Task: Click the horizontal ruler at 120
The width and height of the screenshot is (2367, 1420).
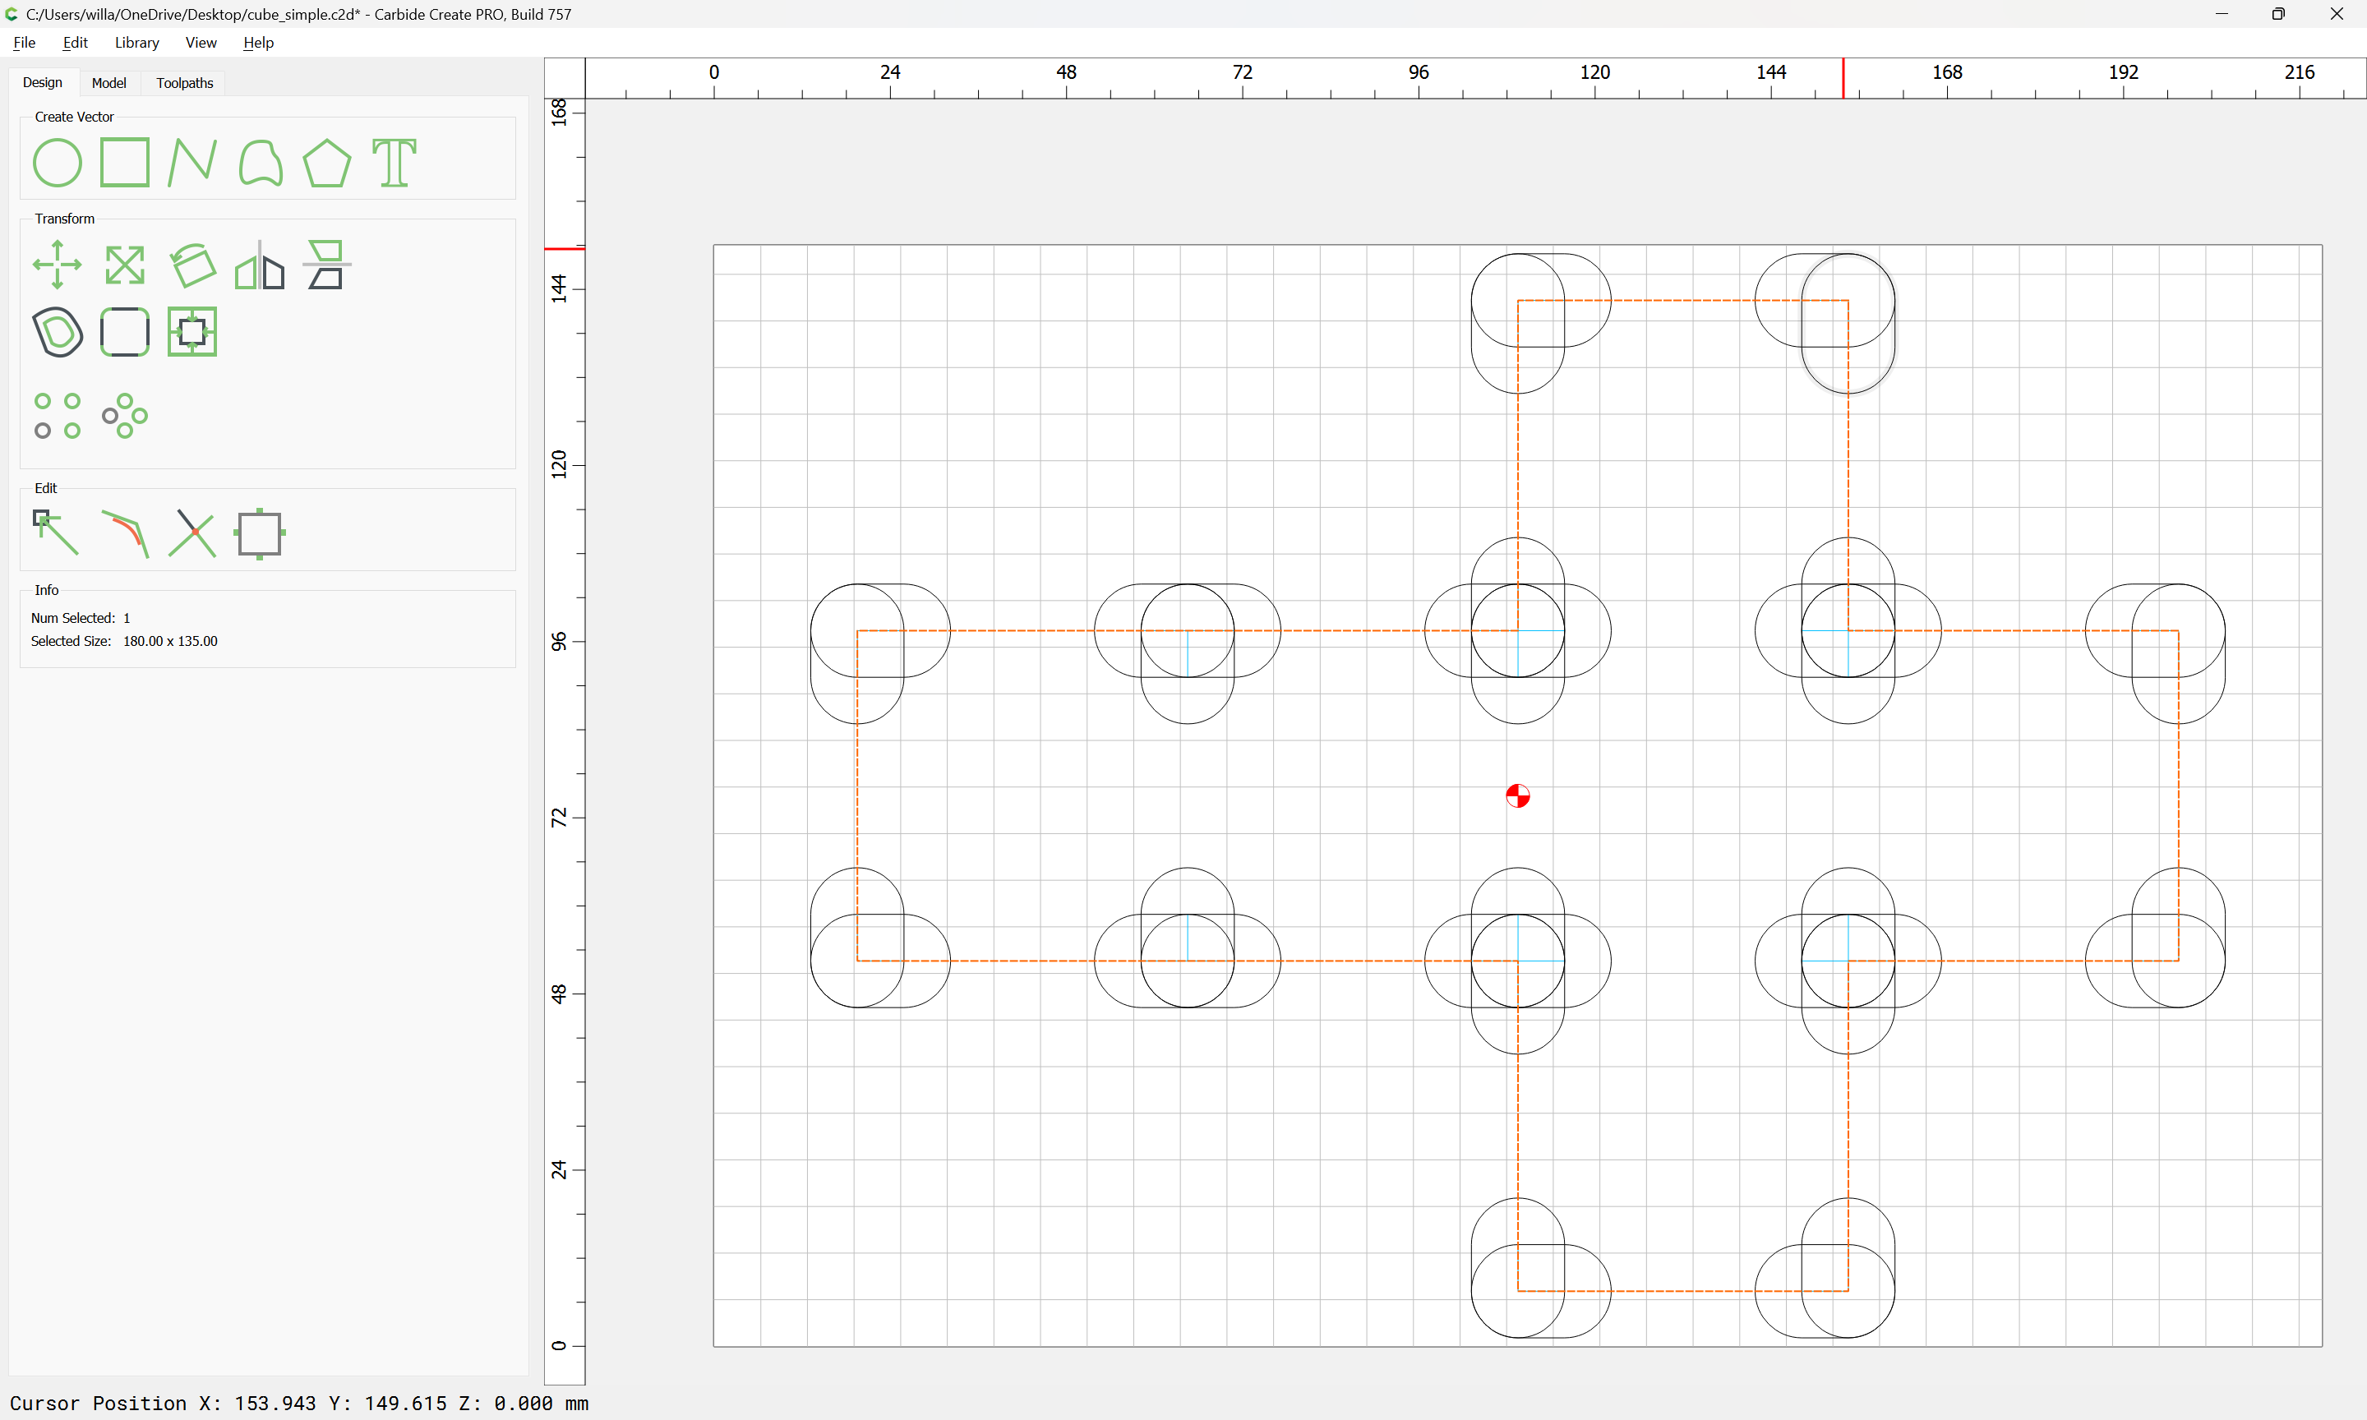Action: click(1594, 71)
